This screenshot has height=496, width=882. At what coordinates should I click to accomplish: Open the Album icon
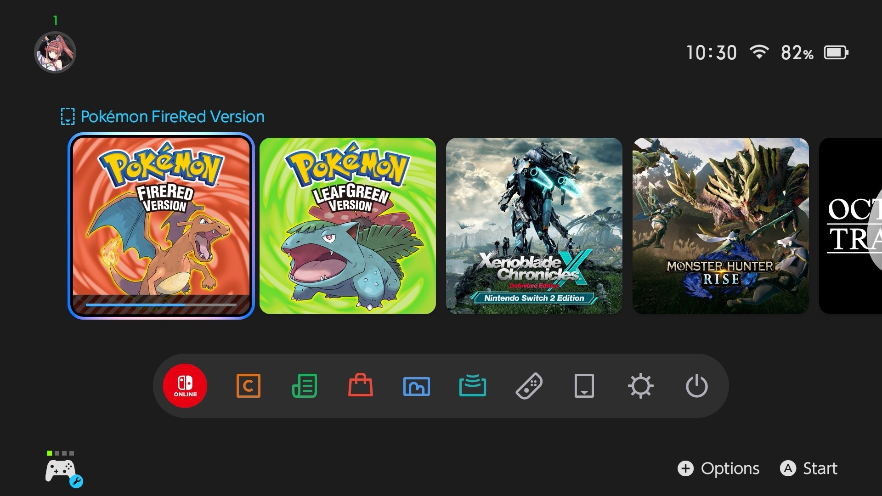coord(417,386)
